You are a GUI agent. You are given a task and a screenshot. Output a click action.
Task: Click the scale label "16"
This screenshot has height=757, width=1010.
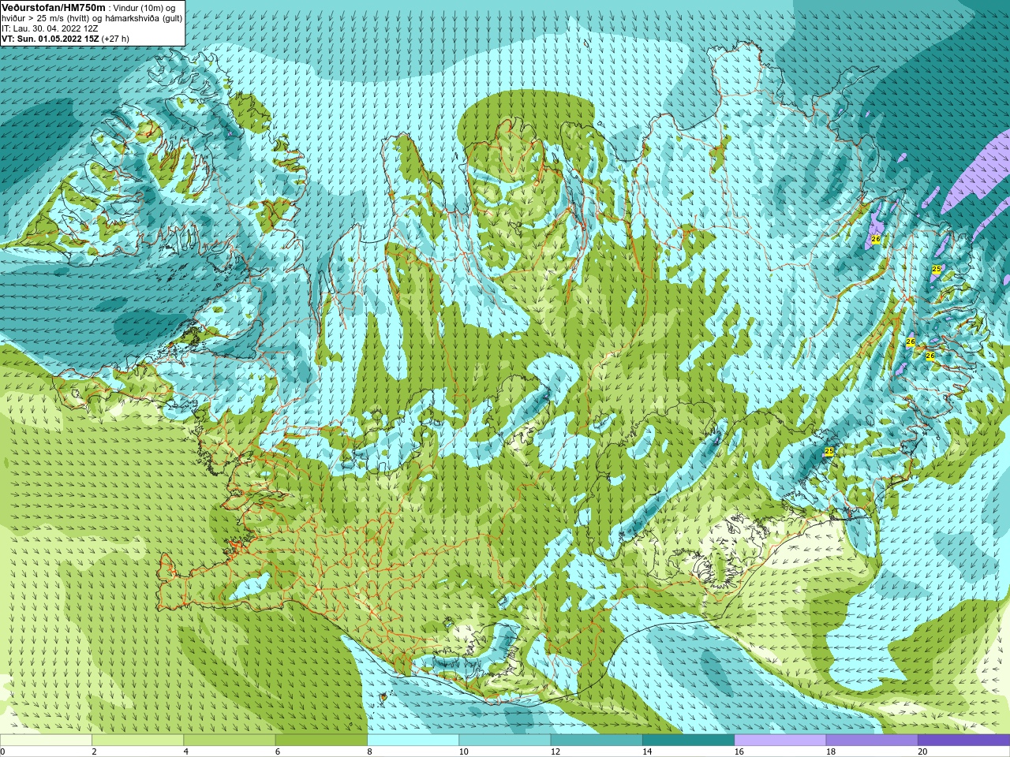[x=739, y=751]
